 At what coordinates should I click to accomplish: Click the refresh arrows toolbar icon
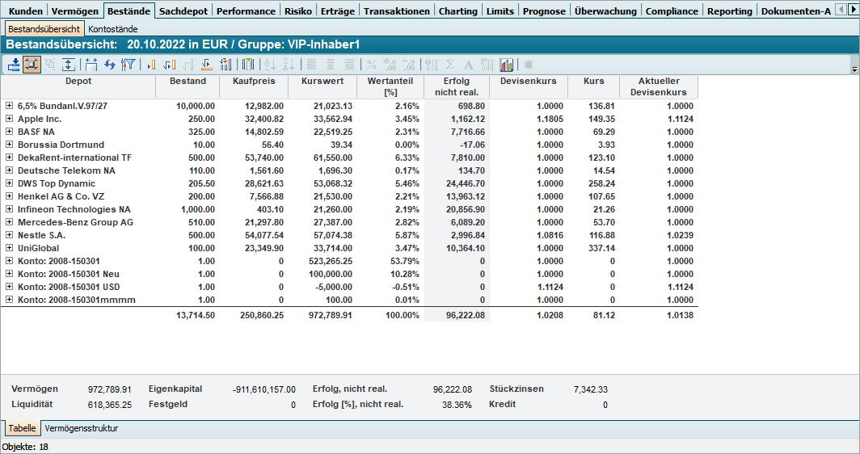(x=110, y=65)
